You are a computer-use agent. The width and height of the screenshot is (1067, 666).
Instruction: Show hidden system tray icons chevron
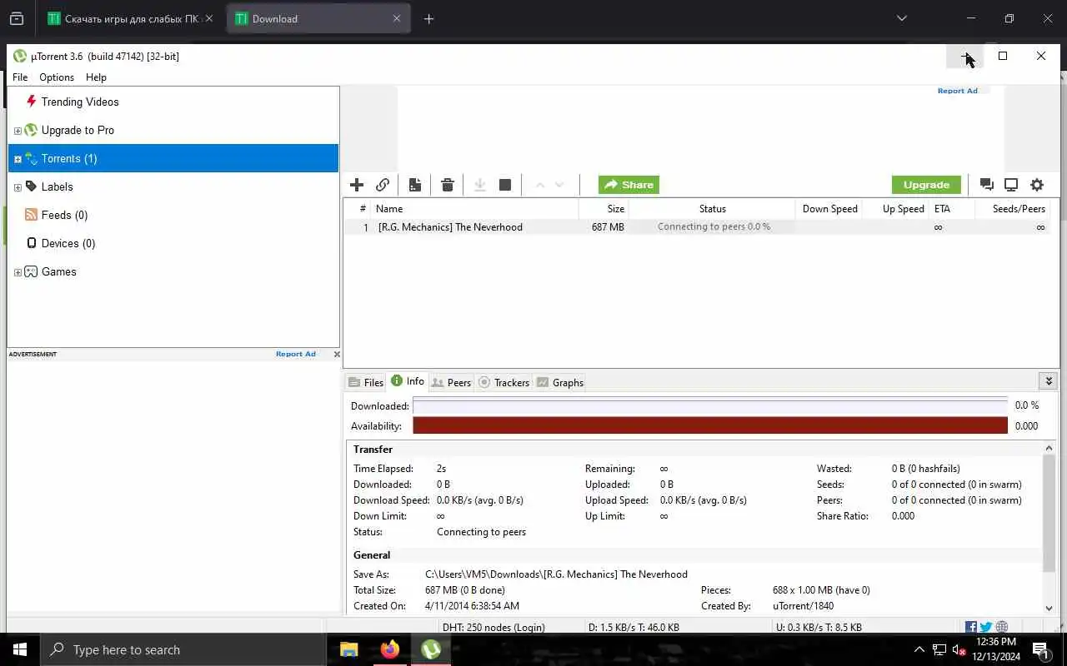[919, 649]
